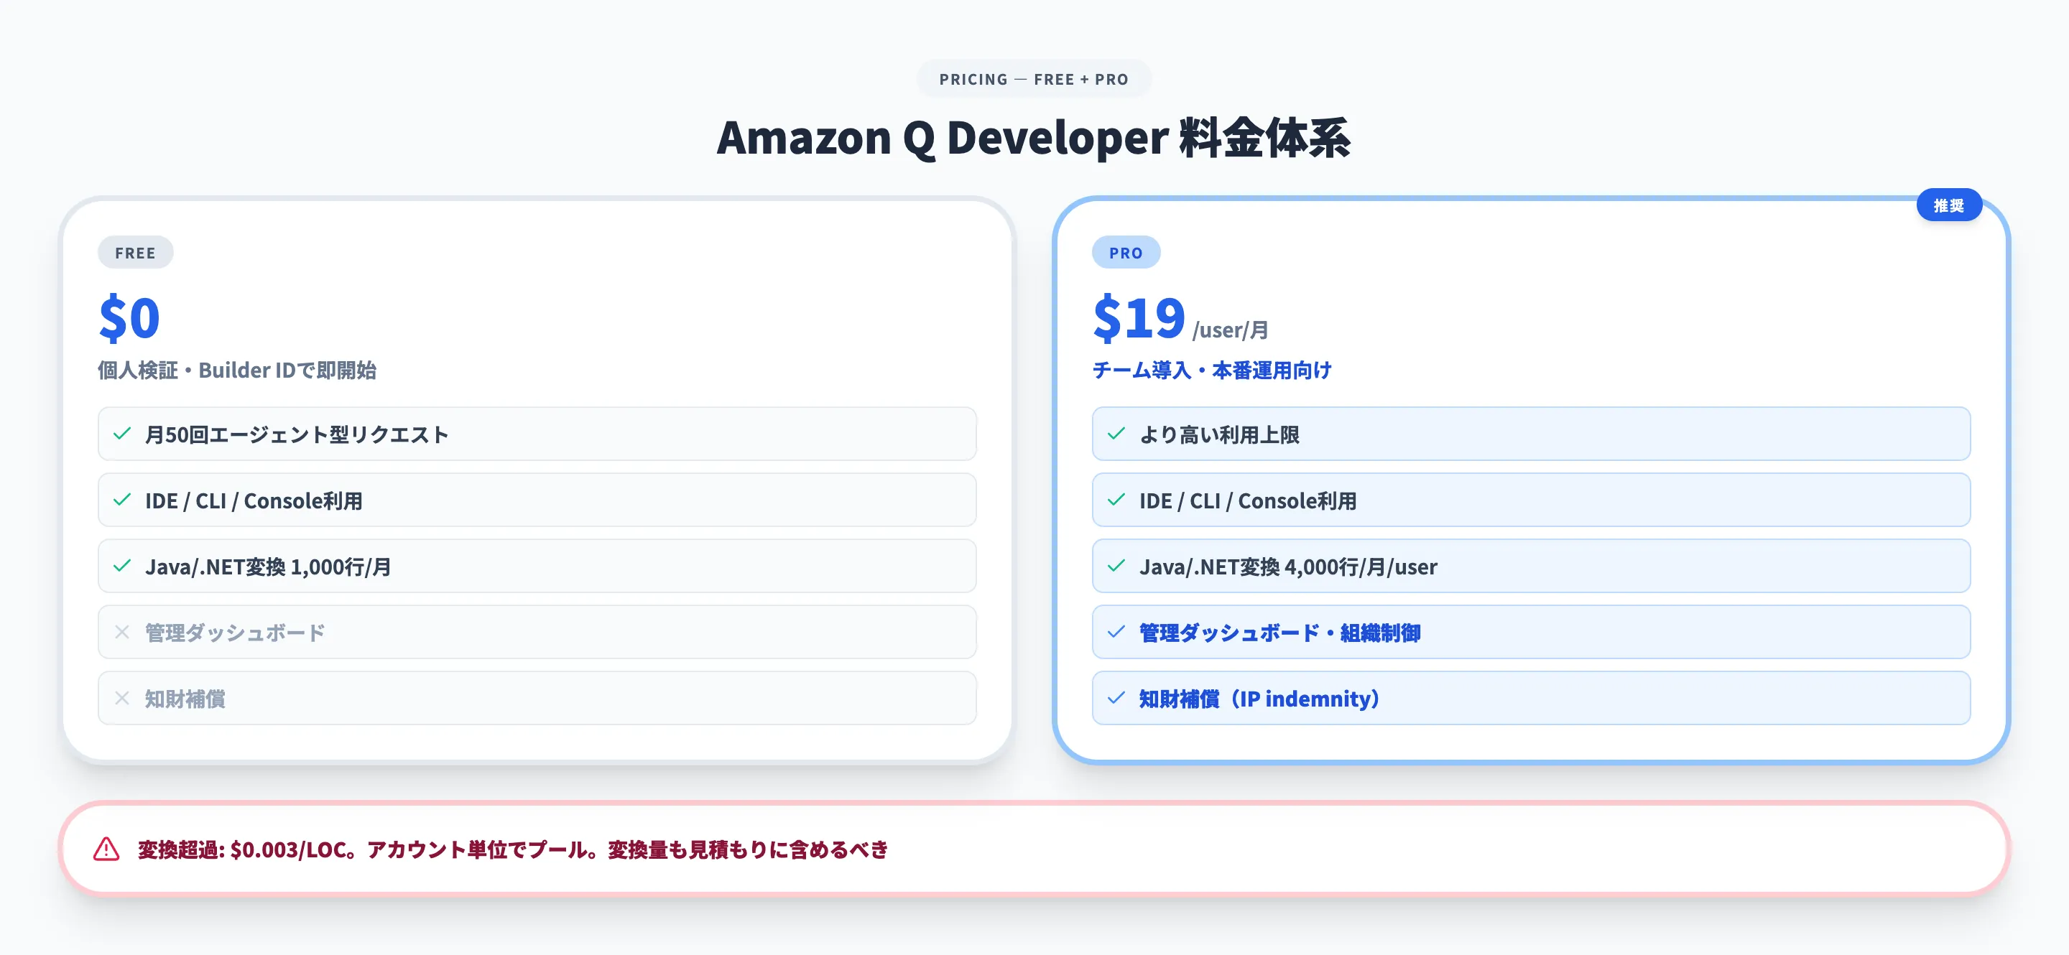Click the Amazon Q Developer 料金体系 heading
Viewport: 2069px width, 955px height.
coord(1034,138)
